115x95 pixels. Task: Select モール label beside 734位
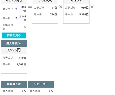[38, 14]
